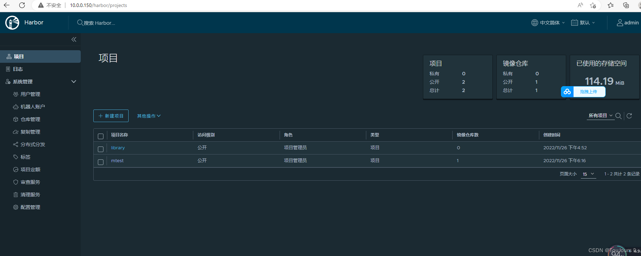Viewport: 641px width, 256px height.
Task: Open 项目 in the sidebar
Action: [40, 57]
